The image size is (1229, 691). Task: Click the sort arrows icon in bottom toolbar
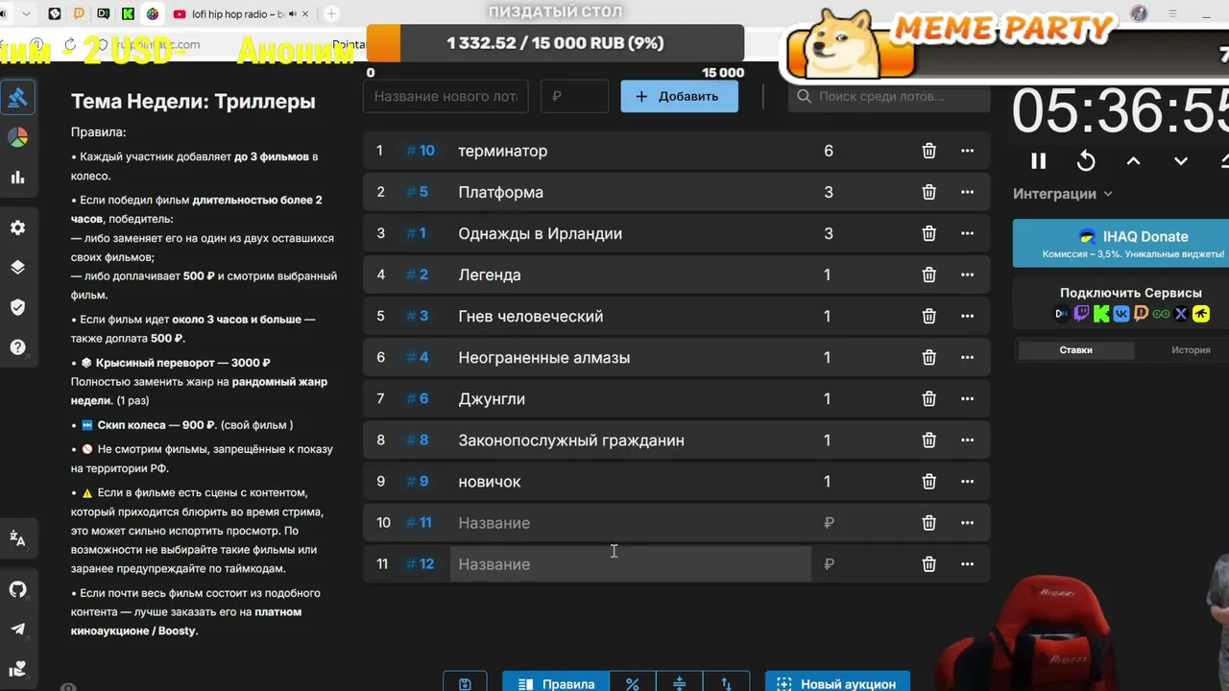[726, 682]
